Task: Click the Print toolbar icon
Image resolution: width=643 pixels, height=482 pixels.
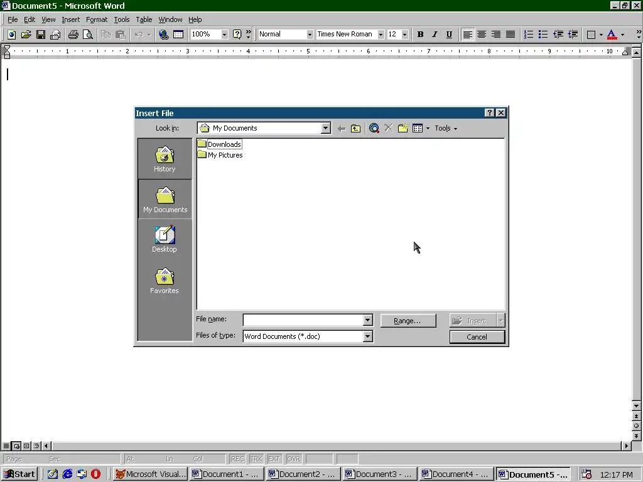Action: point(55,35)
